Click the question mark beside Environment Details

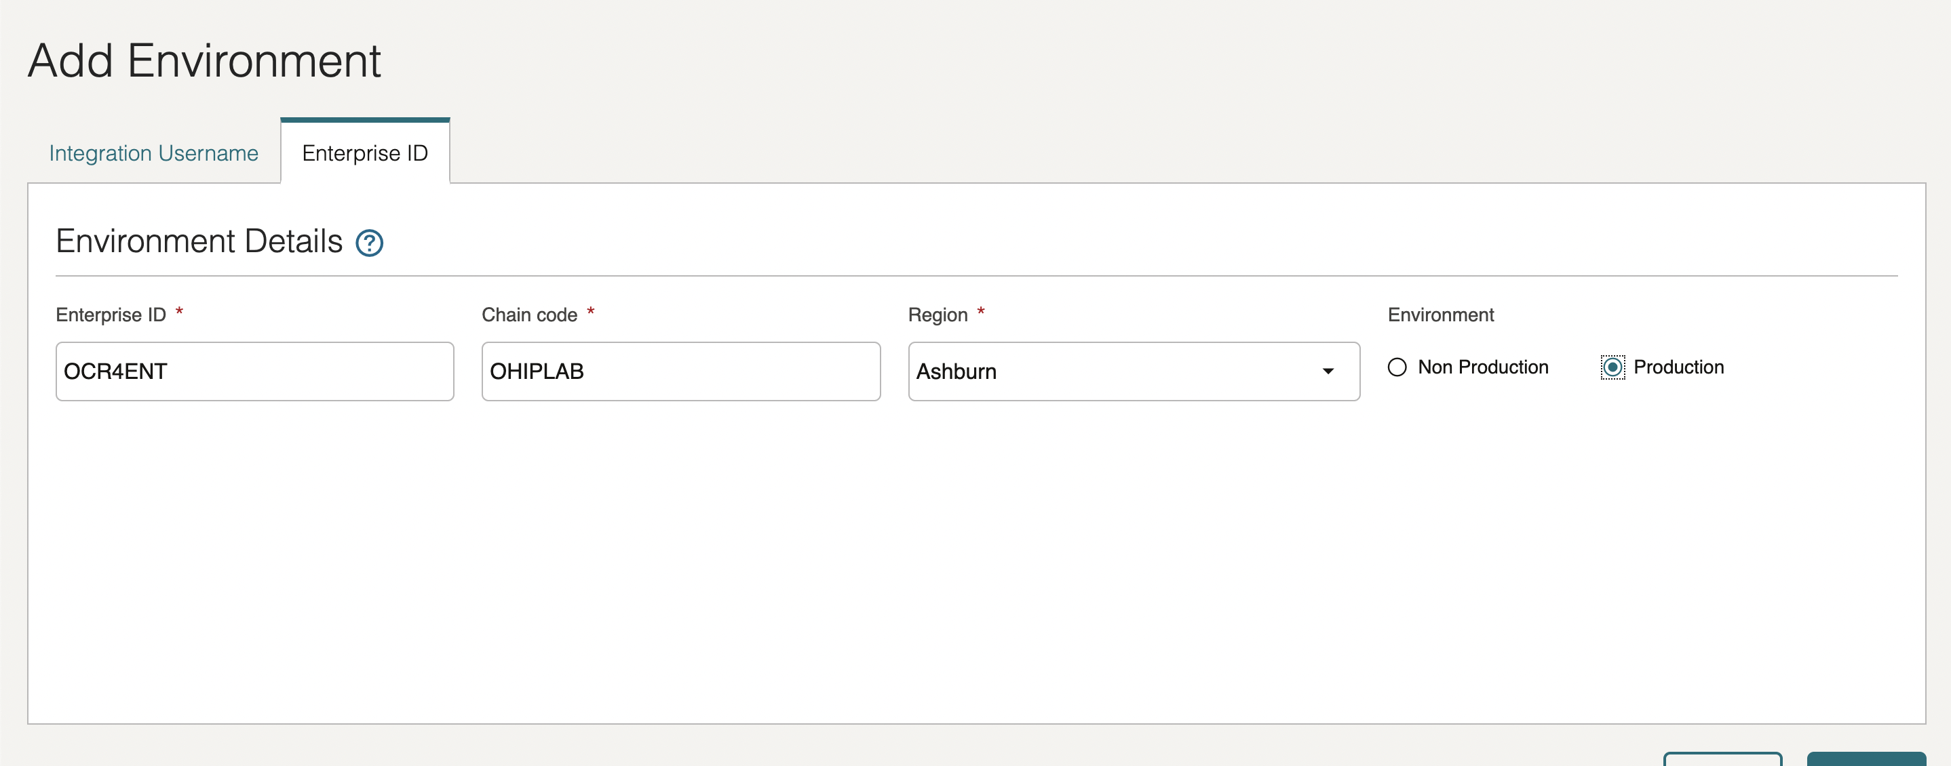(370, 244)
